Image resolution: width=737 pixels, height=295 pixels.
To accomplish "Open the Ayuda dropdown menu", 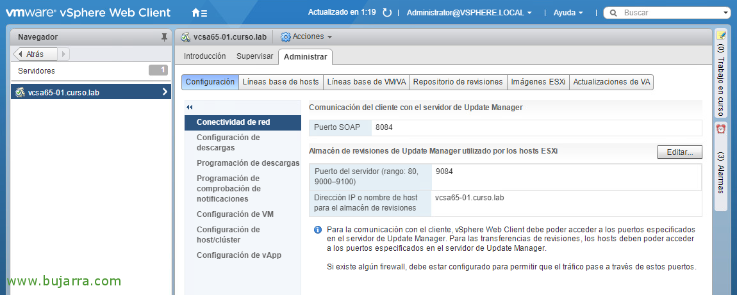I will [x=568, y=13].
